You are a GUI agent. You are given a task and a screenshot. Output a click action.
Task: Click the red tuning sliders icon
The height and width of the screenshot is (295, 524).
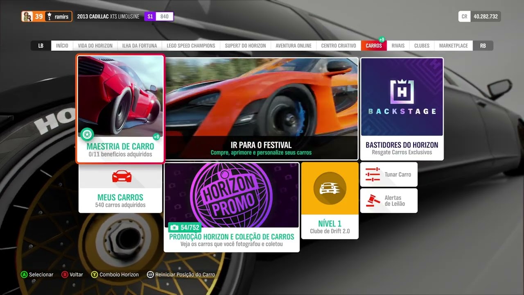point(373,175)
